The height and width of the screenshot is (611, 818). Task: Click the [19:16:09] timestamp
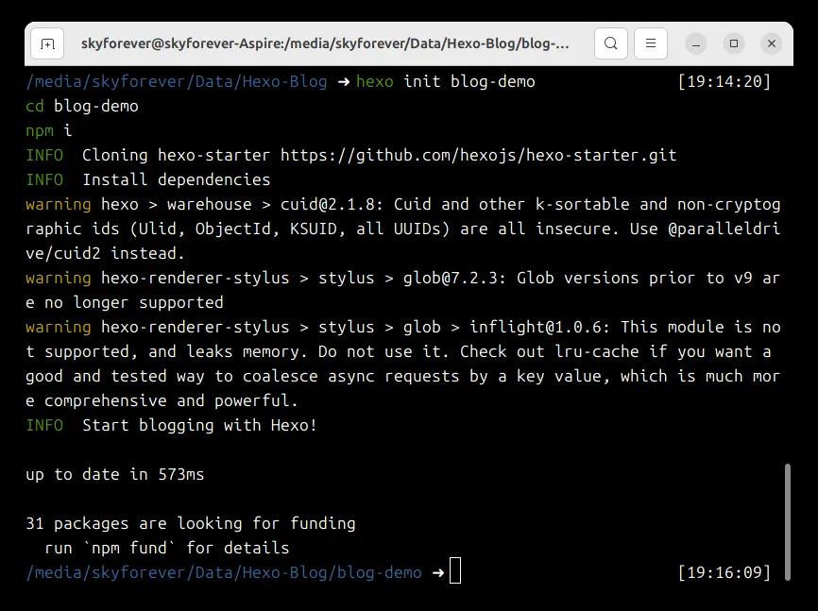[724, 572]
